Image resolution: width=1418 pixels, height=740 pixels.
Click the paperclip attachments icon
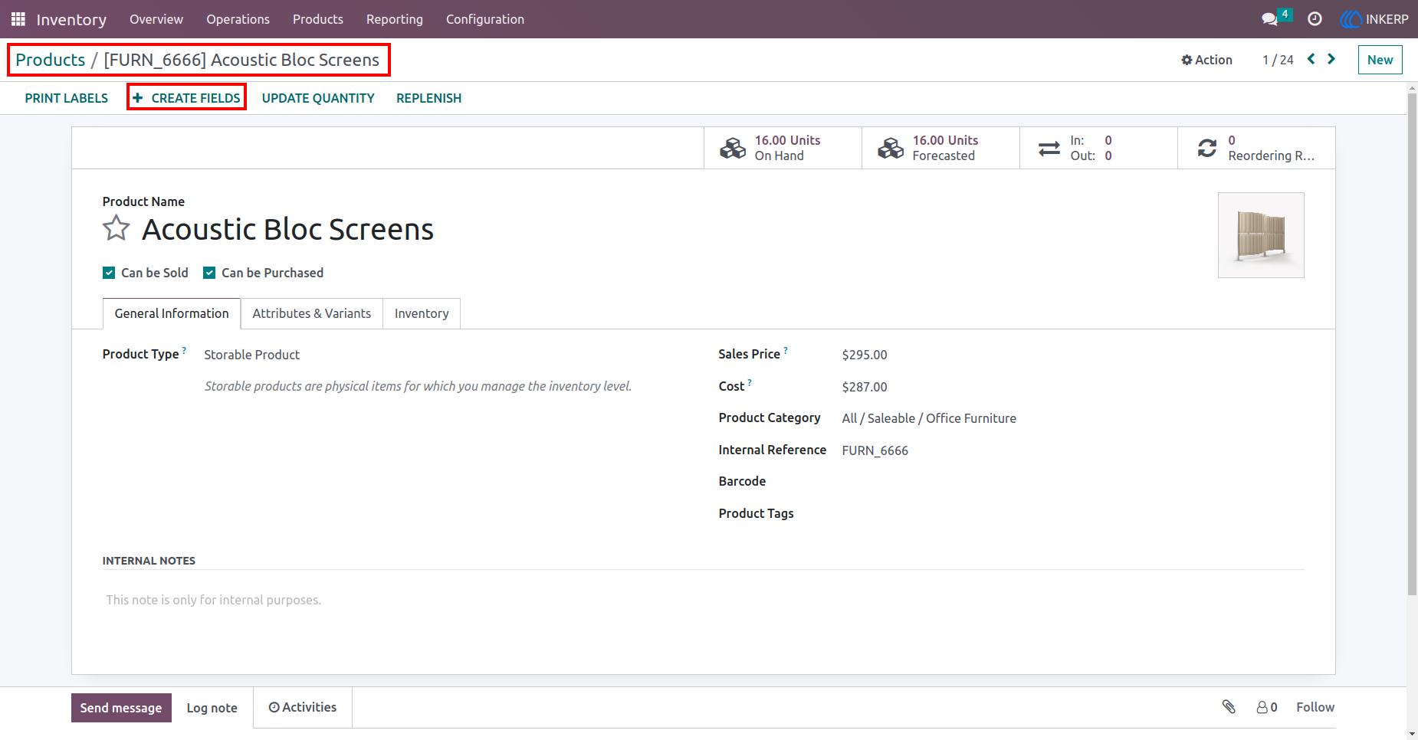click(1229, 707)
